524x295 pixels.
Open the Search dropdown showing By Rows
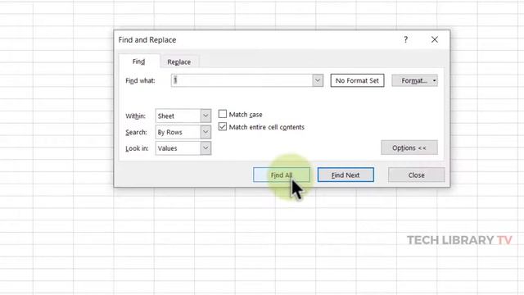(x=183, y=132)
